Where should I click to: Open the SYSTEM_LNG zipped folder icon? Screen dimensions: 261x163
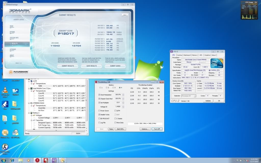click(x=15, y=105)
